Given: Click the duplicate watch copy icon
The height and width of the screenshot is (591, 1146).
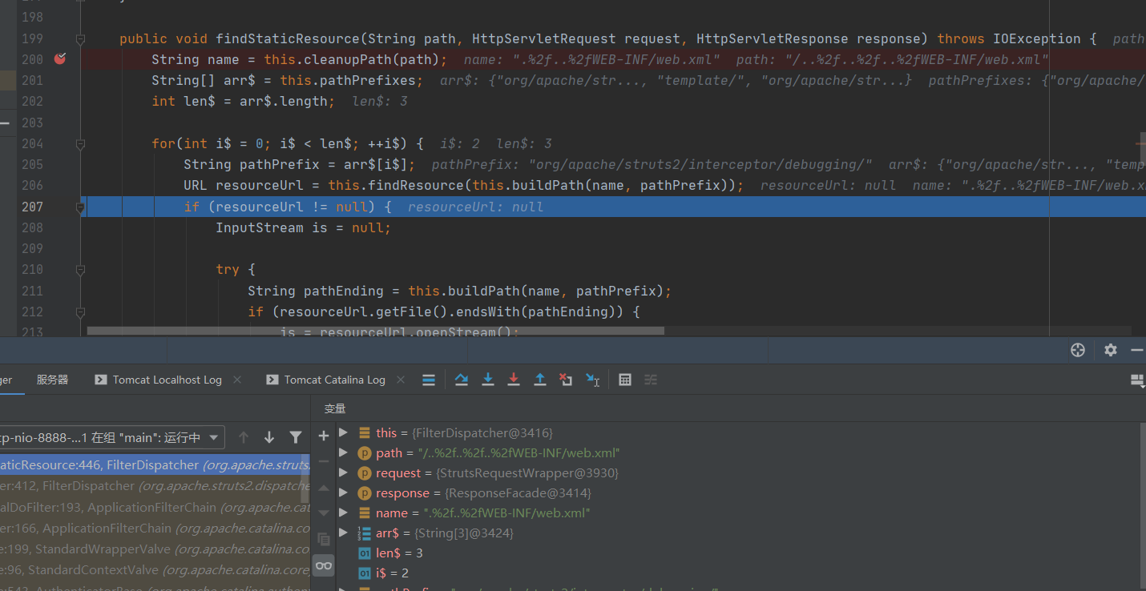Looking at the screenshot, I should coord(324,539).
